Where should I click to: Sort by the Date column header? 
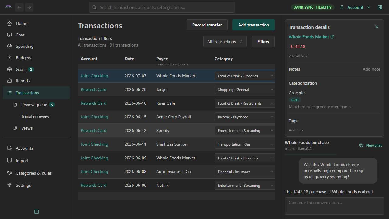click(129, 59)
